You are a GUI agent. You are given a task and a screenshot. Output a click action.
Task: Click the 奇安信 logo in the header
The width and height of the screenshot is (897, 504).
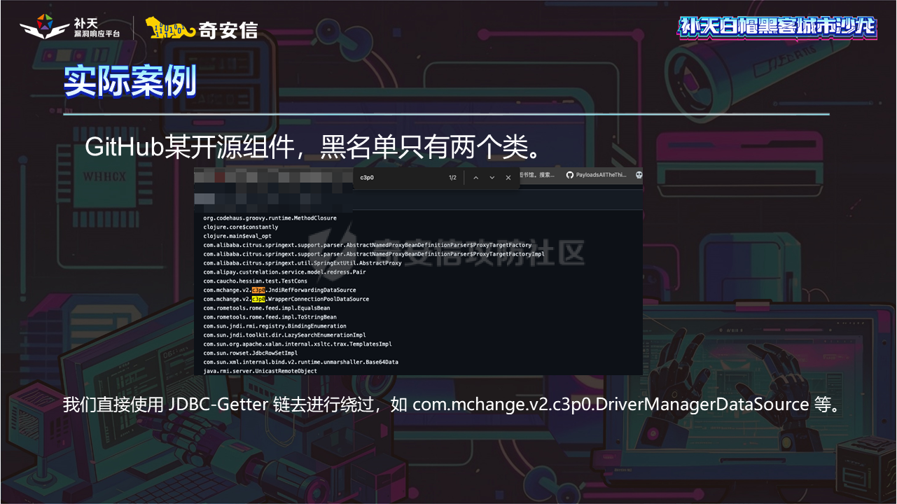click(x=202, y=29)
